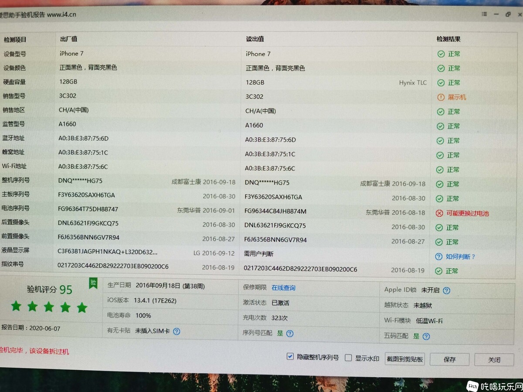
Task: Click the battery life value 100%
Action: [143, 315]
